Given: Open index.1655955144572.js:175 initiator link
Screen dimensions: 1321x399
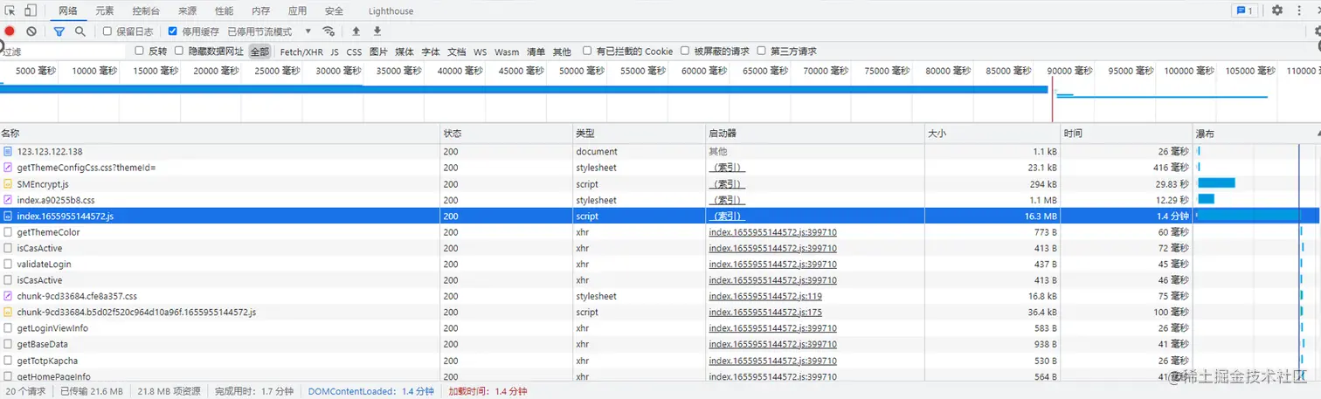Looking at the screenshot, I should point(765,313).
